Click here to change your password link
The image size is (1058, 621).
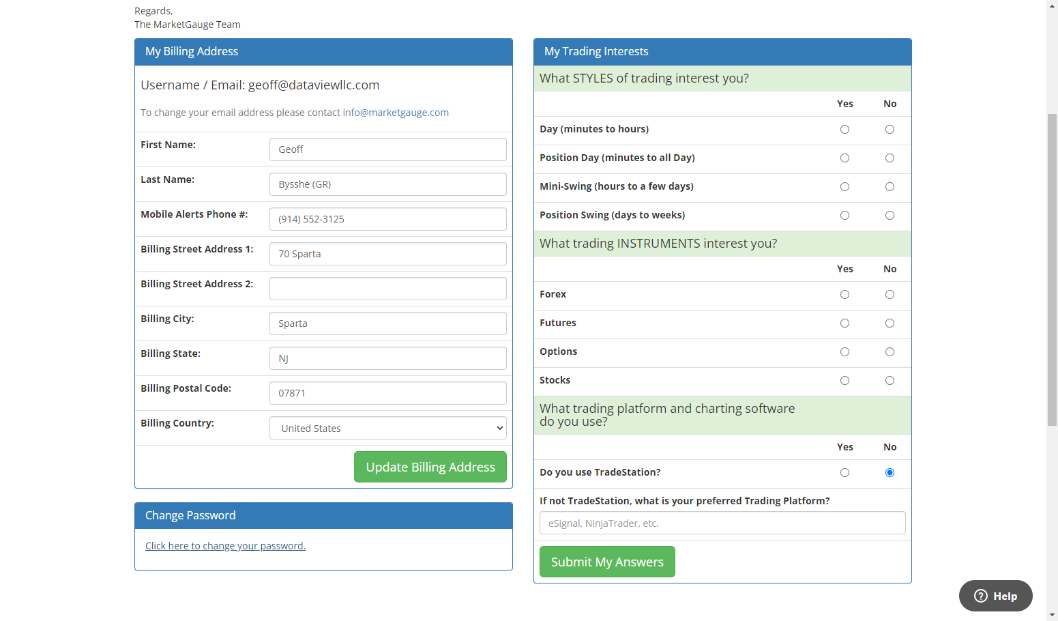click(x=225, y=546)
